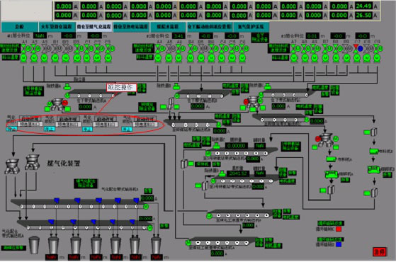
Task: Click the left coal gasification hopper icon
Action: point(12,166)
